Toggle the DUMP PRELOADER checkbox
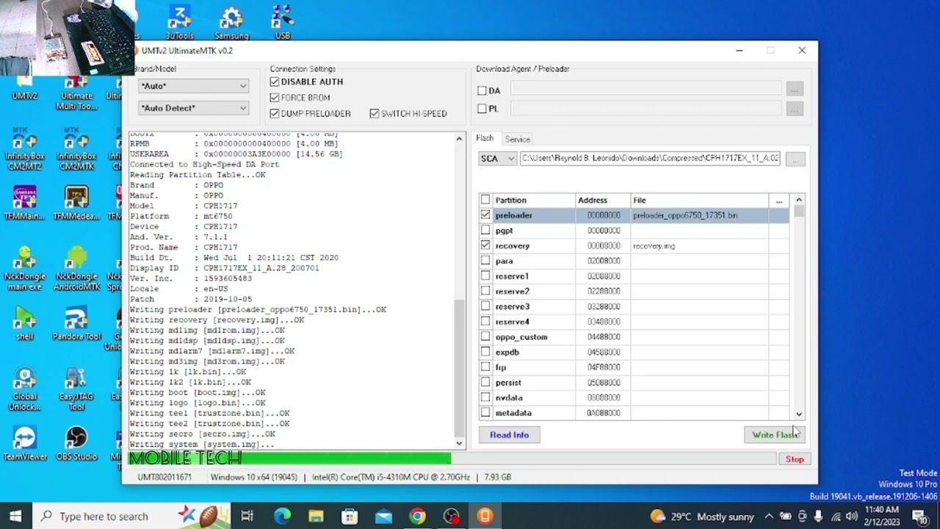This screenshot has height=529, width=940. 275,114
